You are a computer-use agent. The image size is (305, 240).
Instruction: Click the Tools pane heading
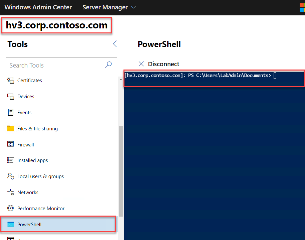17,44
